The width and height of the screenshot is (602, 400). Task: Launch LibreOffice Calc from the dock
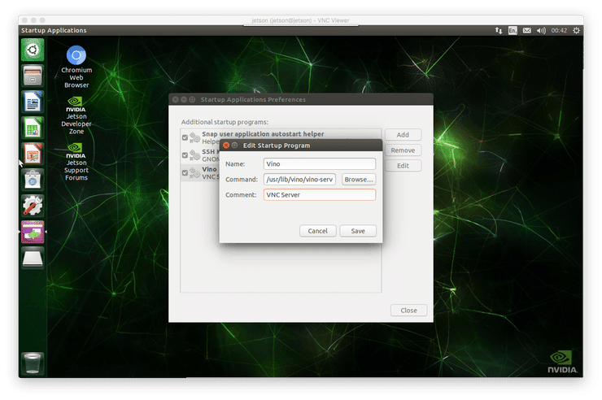33,128
